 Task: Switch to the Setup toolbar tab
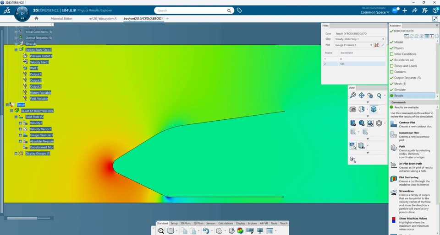pyautogui.click(x=174, y=223)
